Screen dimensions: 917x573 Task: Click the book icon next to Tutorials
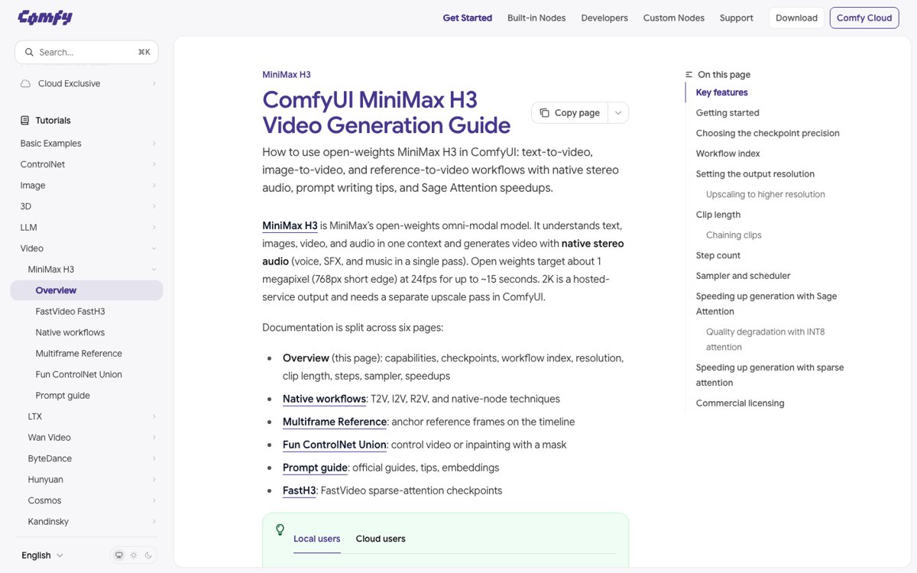(25, 121)
